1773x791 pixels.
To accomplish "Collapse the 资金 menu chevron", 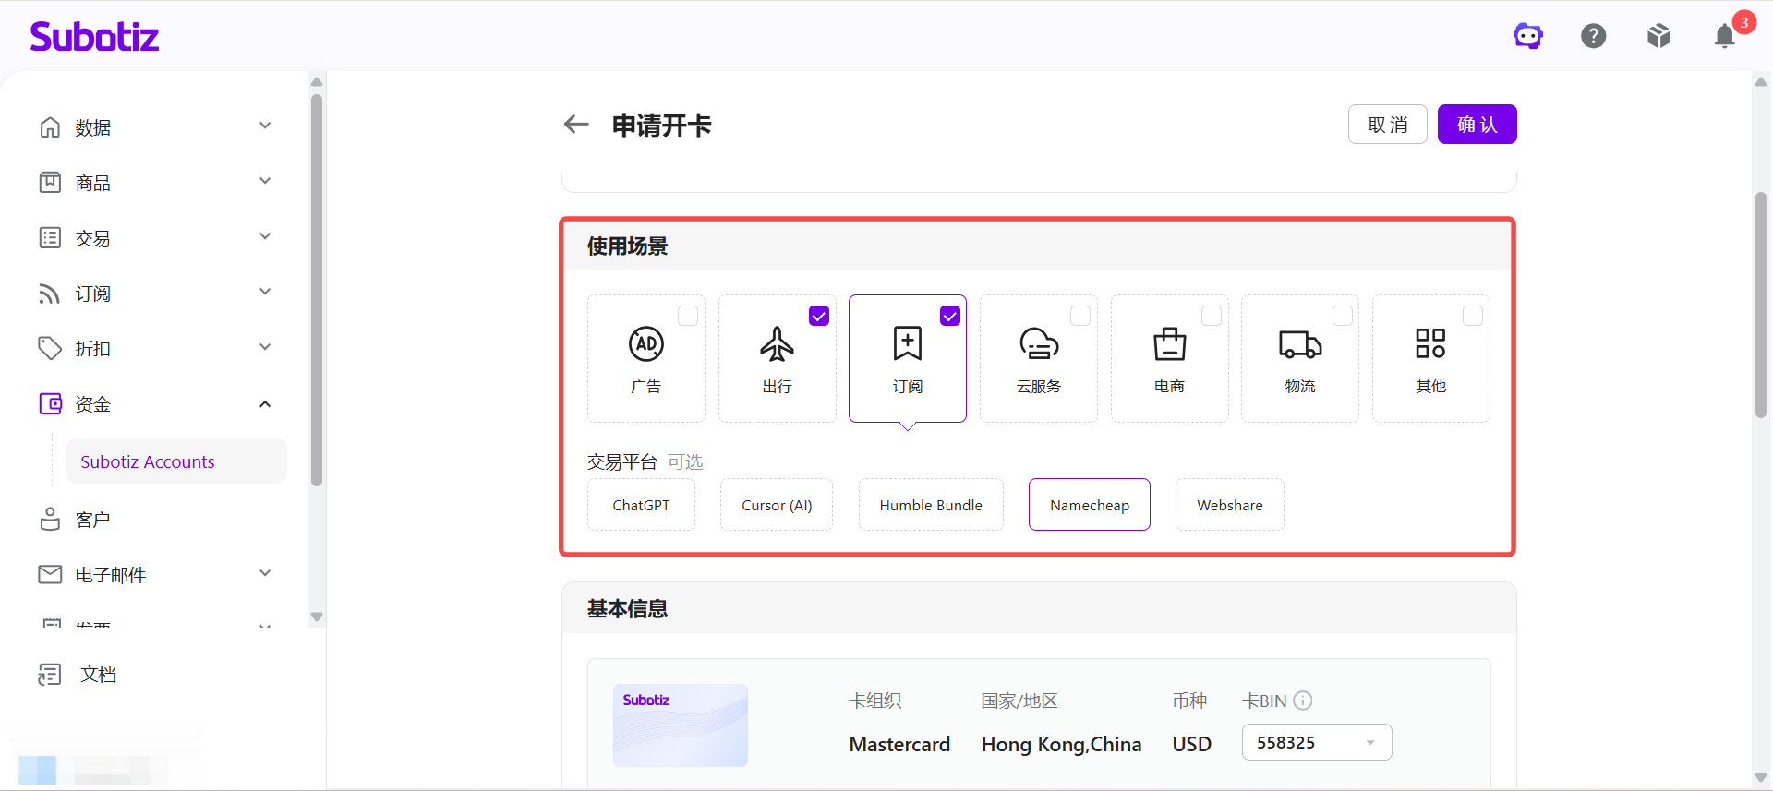I will coord(265,403).
